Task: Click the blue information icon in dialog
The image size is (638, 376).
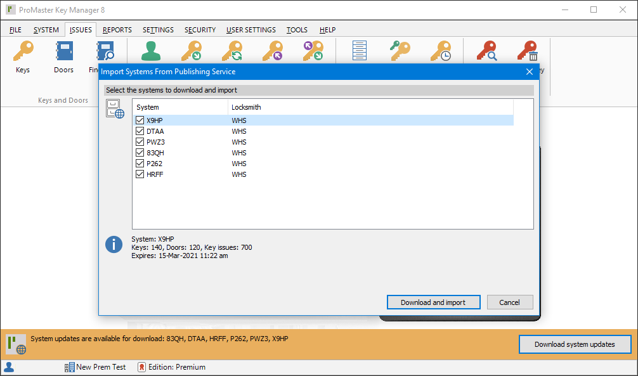Action: [114, 245]
